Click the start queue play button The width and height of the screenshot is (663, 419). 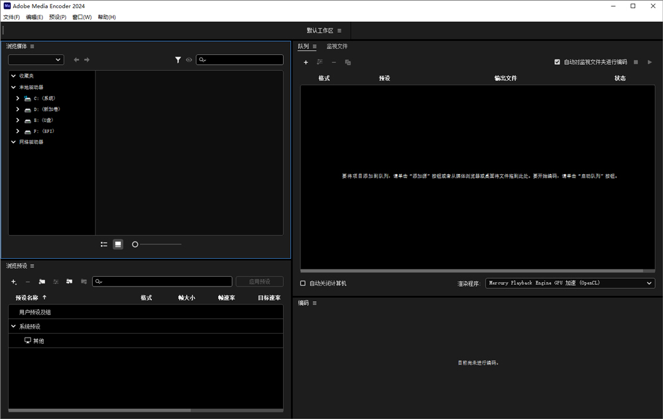650,62
